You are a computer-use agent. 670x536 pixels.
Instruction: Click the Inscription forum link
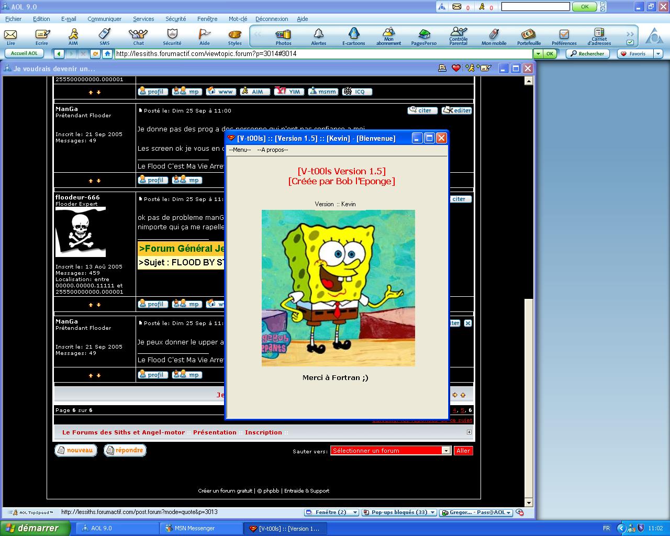coord(263,432)
